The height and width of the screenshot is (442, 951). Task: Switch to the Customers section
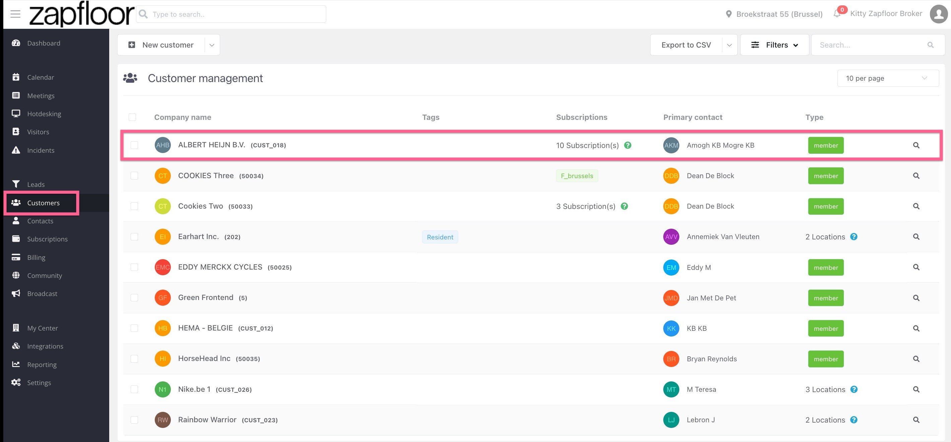coord(43,203)
